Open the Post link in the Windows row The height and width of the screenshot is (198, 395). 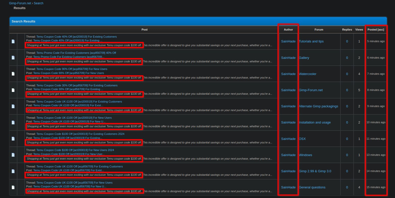point(69,154)
